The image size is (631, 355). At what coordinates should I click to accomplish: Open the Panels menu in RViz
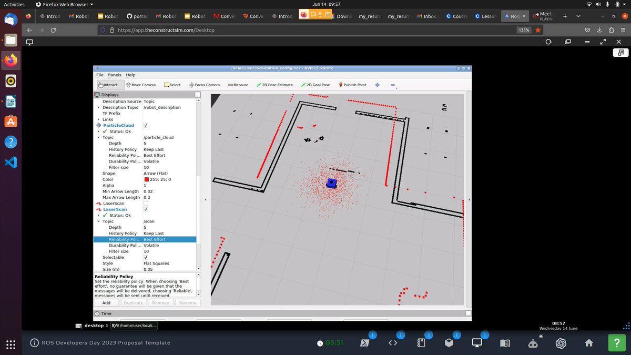click(x=115, y=75)
